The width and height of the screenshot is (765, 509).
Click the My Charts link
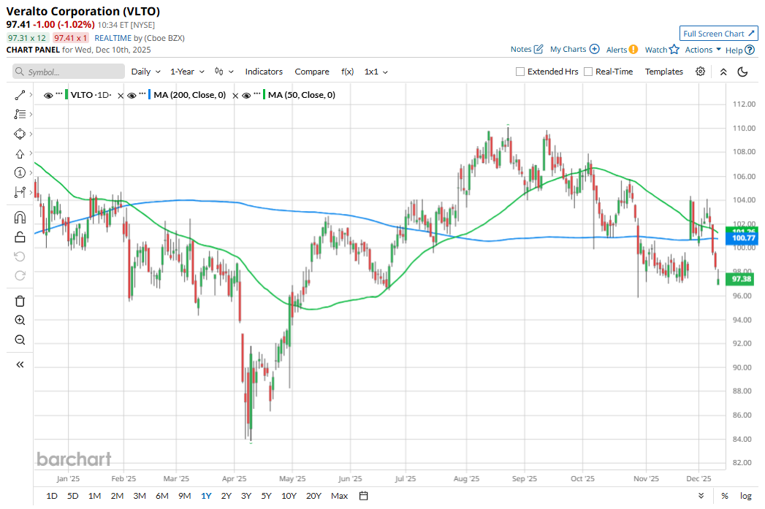point(568,49)
